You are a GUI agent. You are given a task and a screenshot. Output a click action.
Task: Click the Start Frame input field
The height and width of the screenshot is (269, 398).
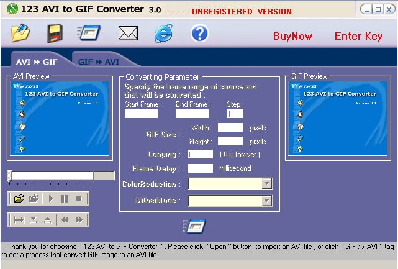[x=141, y=114]
